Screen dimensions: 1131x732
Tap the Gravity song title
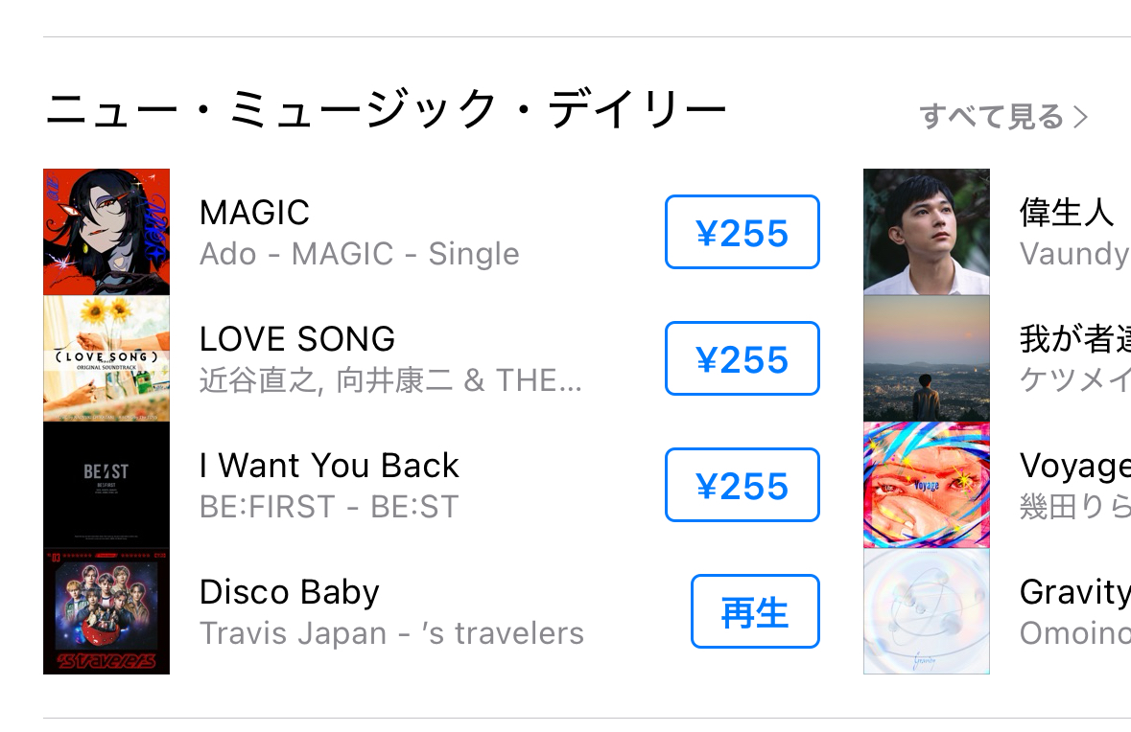(1074, 592)
